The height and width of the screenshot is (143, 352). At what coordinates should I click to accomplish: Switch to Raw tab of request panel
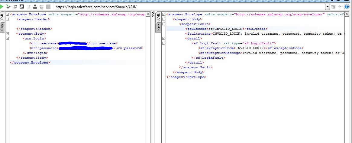point(2,27)
